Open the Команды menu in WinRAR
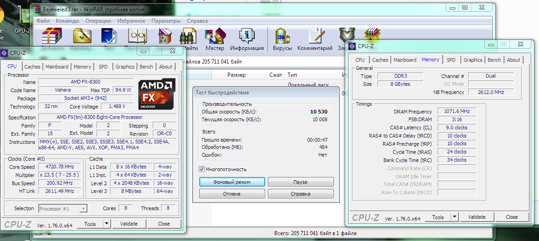 [68, 21]
